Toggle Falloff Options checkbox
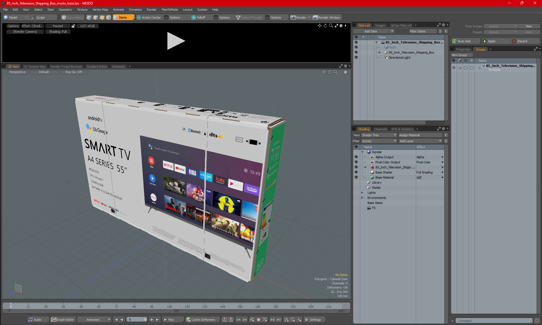This screenshot has width=542, height=325. pyautogui.click(x=216, y=17)
